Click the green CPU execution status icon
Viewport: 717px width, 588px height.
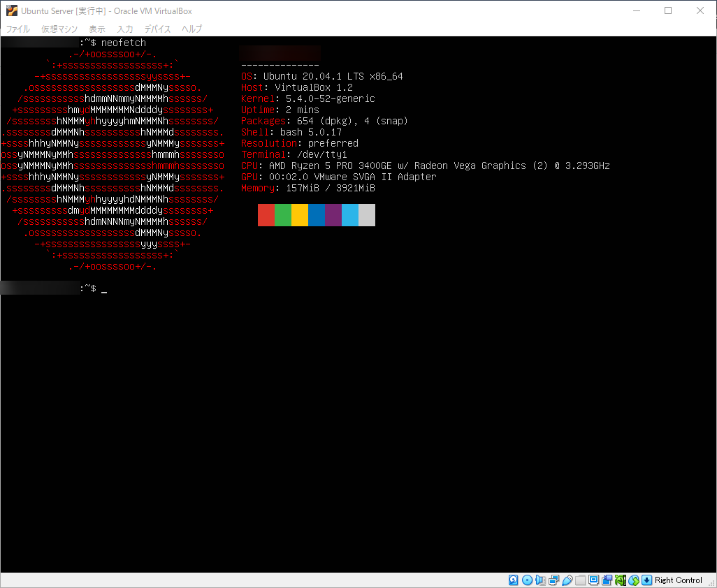pyautogui.click(x=621, y=580)
